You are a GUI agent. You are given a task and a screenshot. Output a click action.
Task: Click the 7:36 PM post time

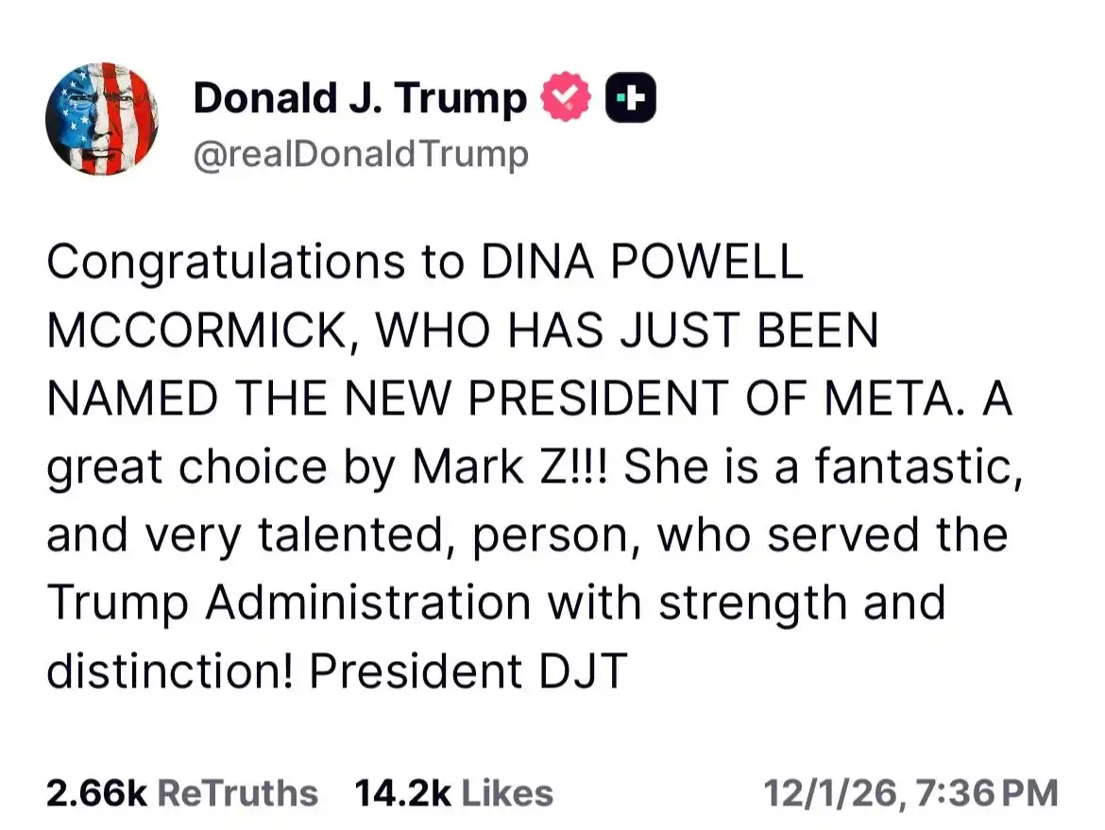[990, 792]
